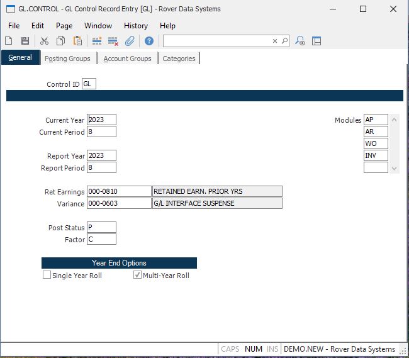Click the search magnifier icon in the toolbar box
The width and height of the screenshot is (409, 358).
[284, 41]
